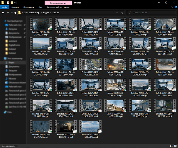Select video Enlisted 2021.04.22 - 20.02.26.05.mp4
This screenshot has height=148, width=178.
[140, 67]
